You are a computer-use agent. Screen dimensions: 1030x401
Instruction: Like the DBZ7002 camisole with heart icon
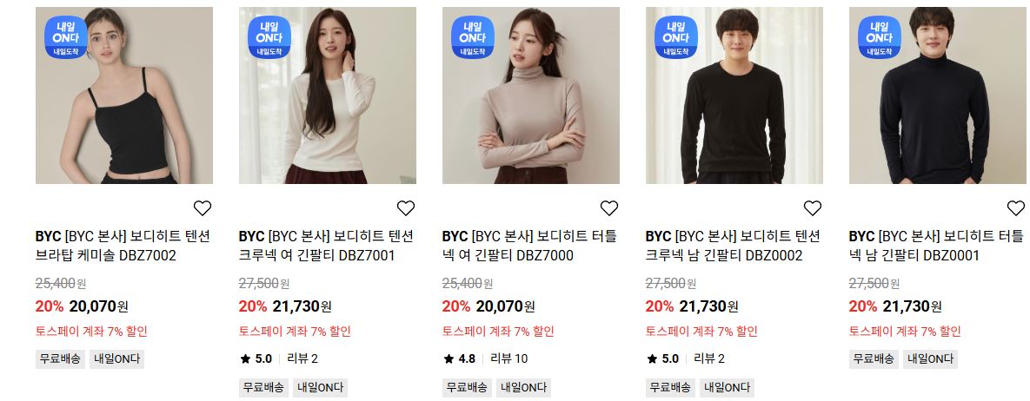tap(203, 208)
